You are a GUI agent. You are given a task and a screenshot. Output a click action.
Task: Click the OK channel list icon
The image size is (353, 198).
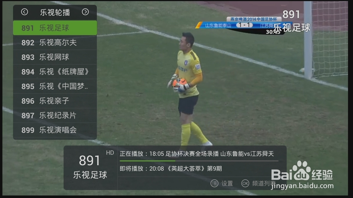[245, 184]
